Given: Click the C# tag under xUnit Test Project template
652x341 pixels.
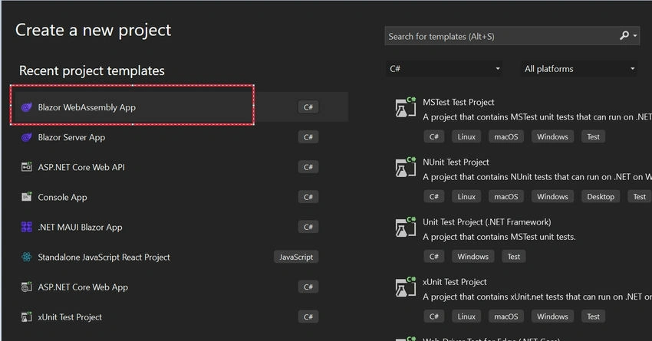Looking at the screenshot, I should click(434, 316).
